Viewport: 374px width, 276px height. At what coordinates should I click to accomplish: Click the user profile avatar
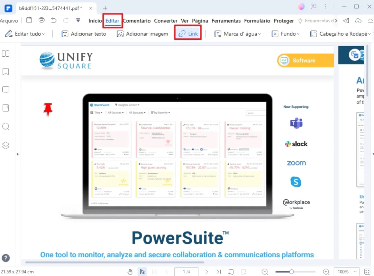tap(301, 7)
